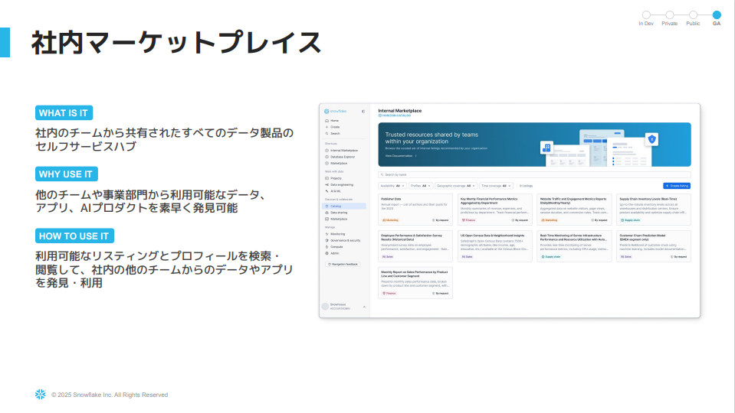Click the shield icon in the banner illustration

[652, 139]
